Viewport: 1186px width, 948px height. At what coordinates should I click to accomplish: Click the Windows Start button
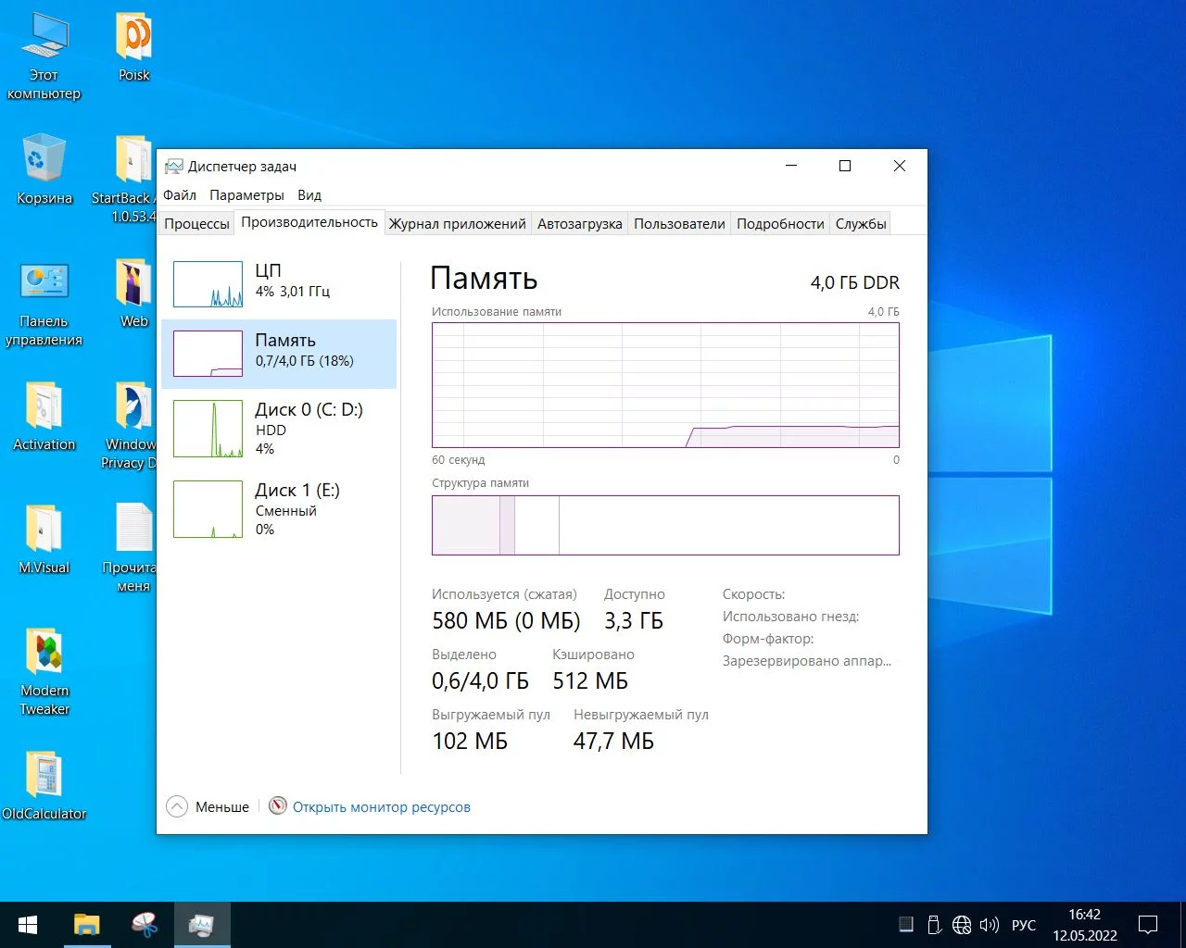click(x=28, y=925)
